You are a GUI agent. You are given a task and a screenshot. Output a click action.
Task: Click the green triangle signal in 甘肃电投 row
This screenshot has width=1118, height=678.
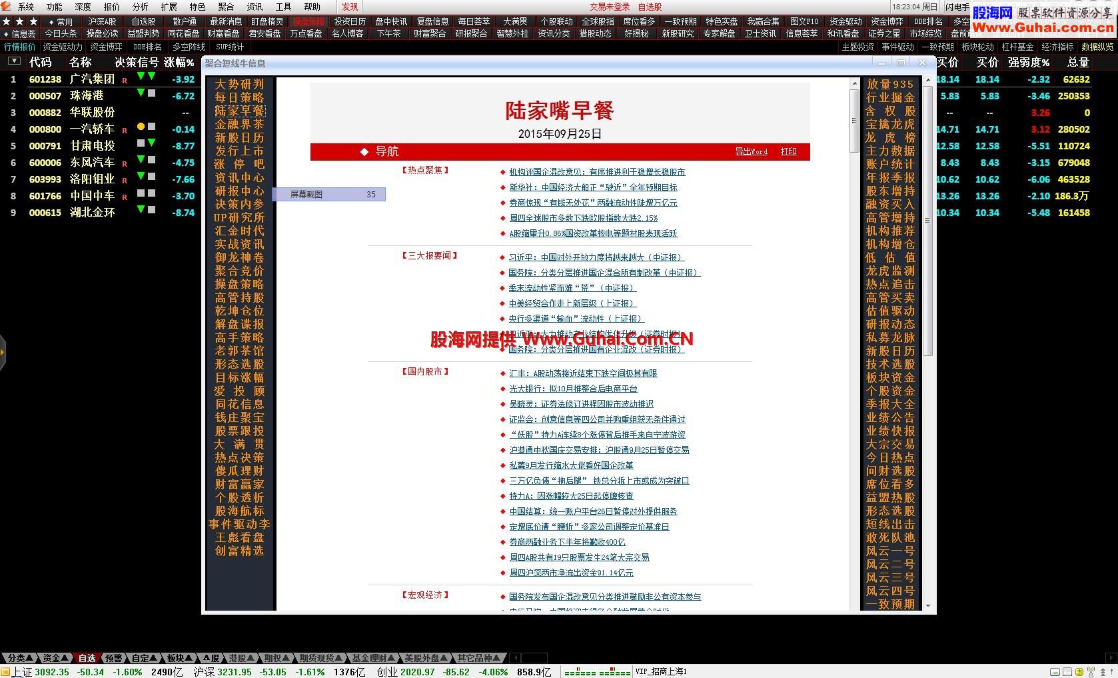[151, 143]
